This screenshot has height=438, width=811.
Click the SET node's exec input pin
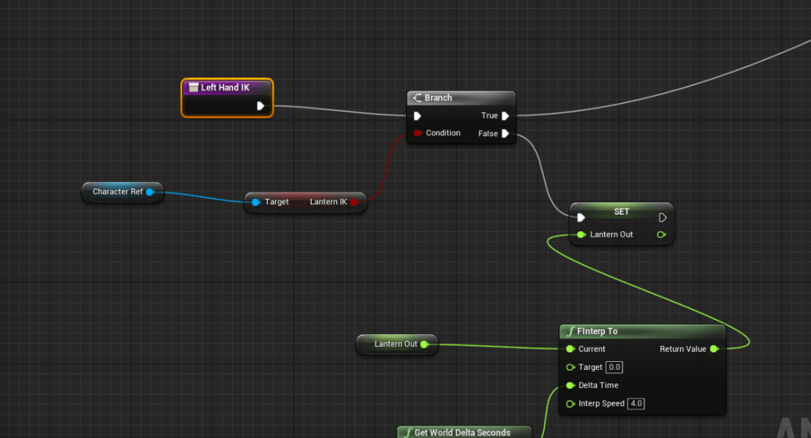581,217
